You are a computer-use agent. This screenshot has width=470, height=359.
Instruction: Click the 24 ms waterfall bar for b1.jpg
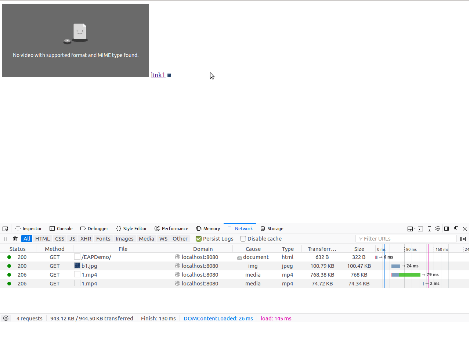click(396, 266)
